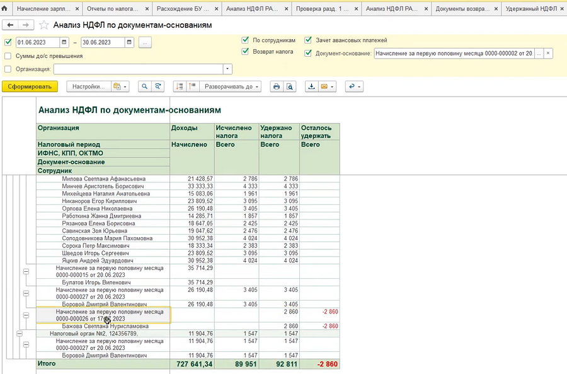
Task: Open print preview icon
Action: tap(290, 86)
